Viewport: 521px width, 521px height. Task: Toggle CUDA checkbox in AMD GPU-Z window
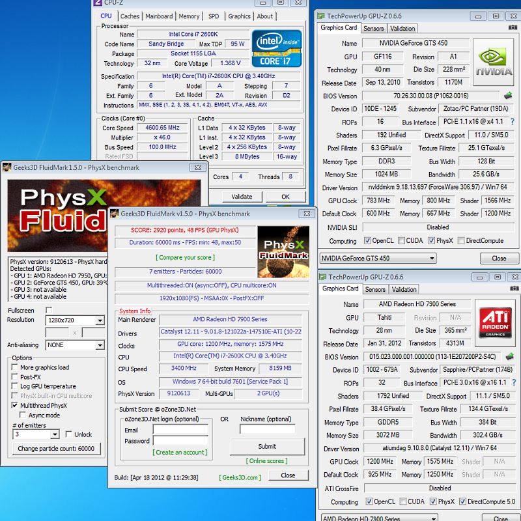pos(403,501)
